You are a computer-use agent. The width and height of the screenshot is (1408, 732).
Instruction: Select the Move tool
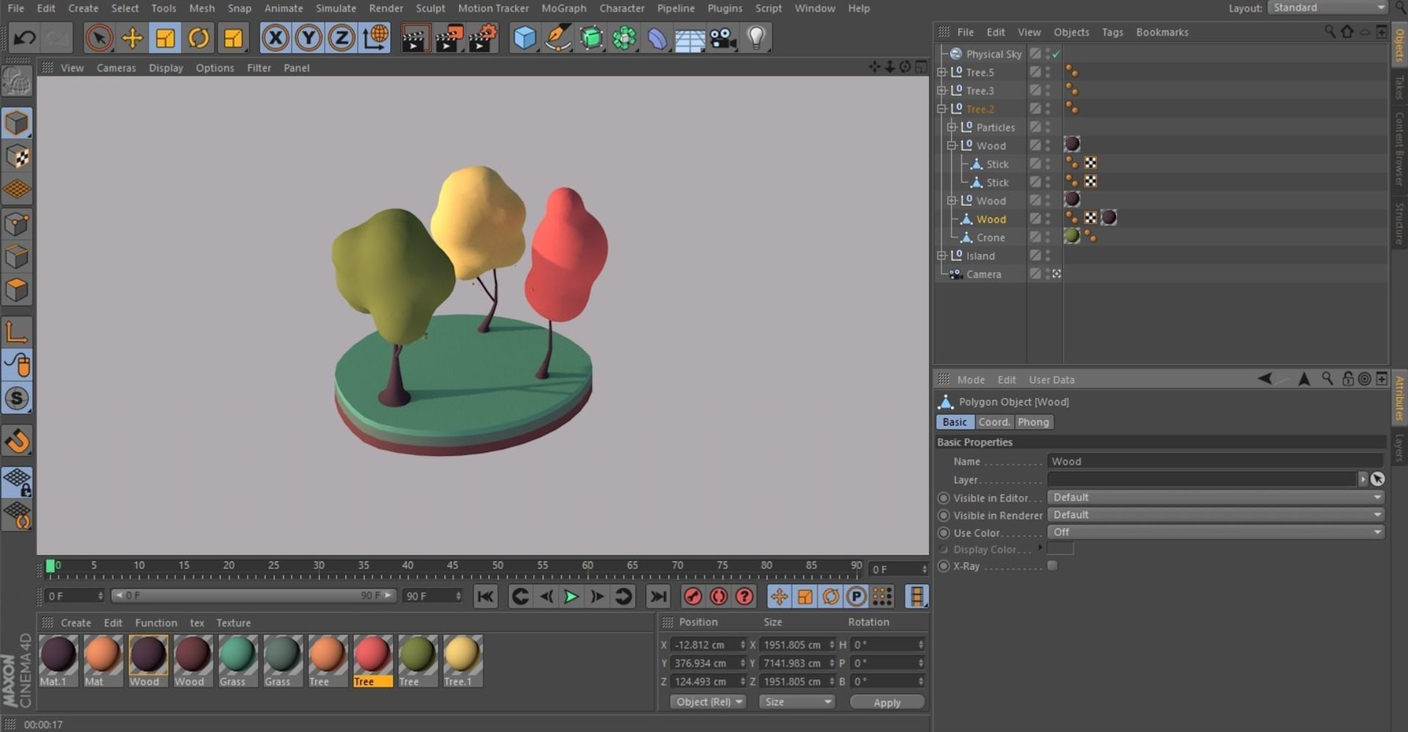point(132,38)
